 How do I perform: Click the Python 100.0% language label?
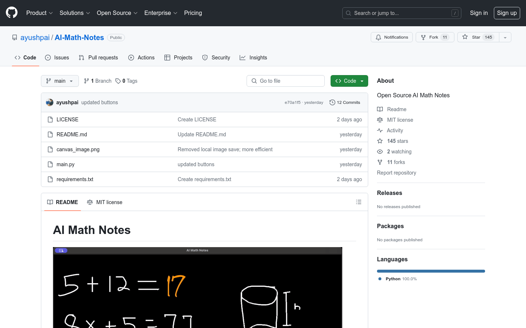coord(401,279)
